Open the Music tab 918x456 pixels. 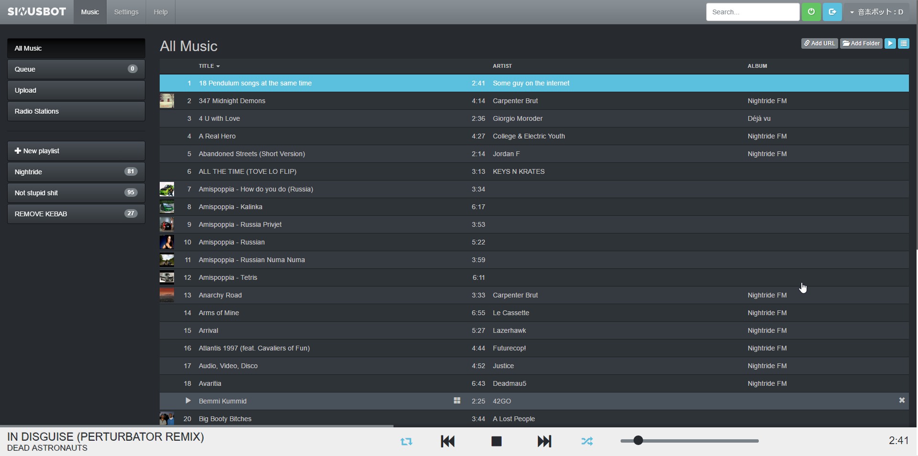(x=90, y=12)
